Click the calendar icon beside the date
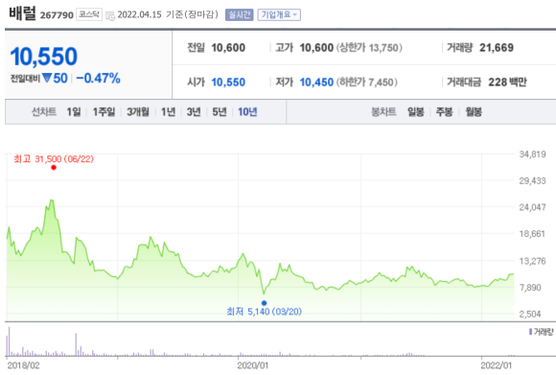The image size is (556, 375). point(110,15)
